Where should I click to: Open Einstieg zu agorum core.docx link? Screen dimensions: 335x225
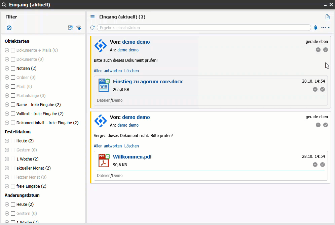click(x=148, y=82)
